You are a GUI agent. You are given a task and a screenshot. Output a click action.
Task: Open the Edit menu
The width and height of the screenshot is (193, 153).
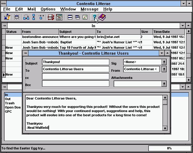[19, 9]
